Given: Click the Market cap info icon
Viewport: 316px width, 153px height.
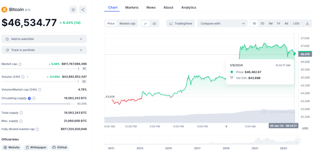Looking at the screenshot, I should [x=20, y=64].
